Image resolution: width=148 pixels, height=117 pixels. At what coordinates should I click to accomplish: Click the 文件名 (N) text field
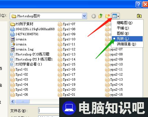pyautogui.click(x=49, y=110)
